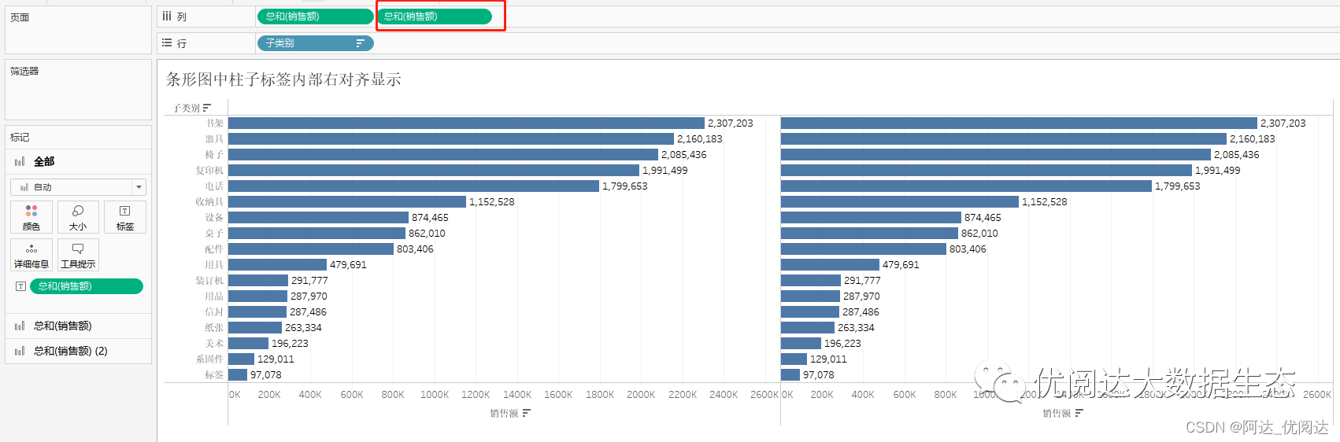
Task: Select the 子类别 pill on Rows shelf
Action: (315, 43)
